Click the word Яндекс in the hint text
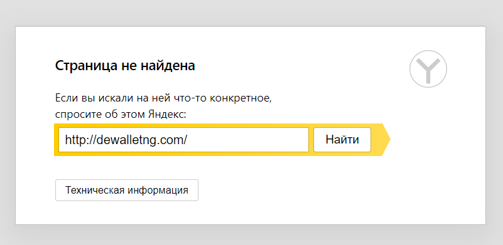The image size is (503, 245). tap(167, 114)
